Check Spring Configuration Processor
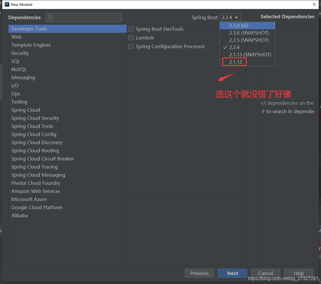 131,46
